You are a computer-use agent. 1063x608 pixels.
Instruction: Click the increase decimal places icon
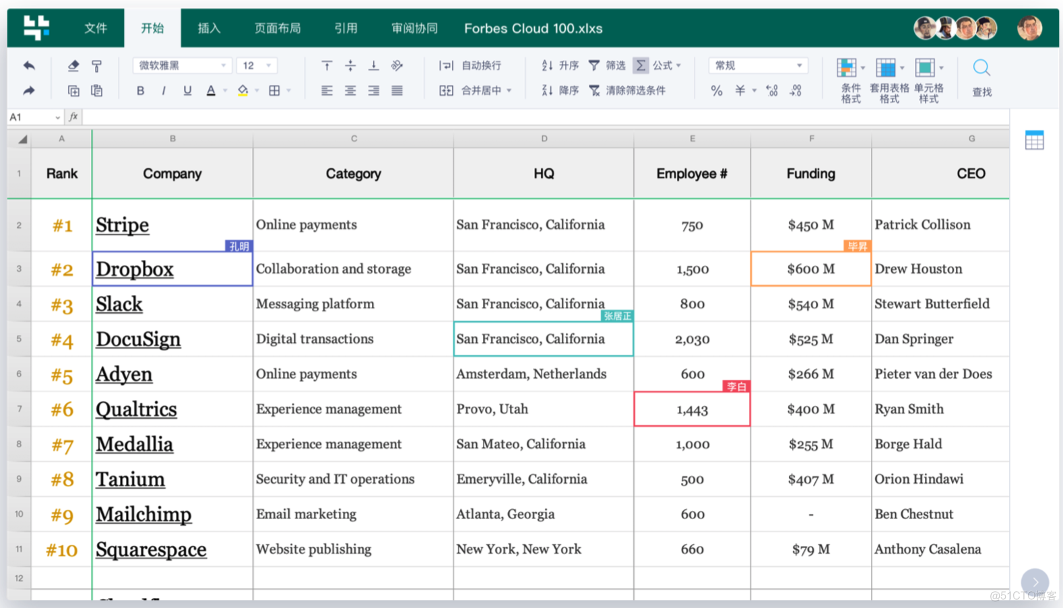click(x=772, y=90)
